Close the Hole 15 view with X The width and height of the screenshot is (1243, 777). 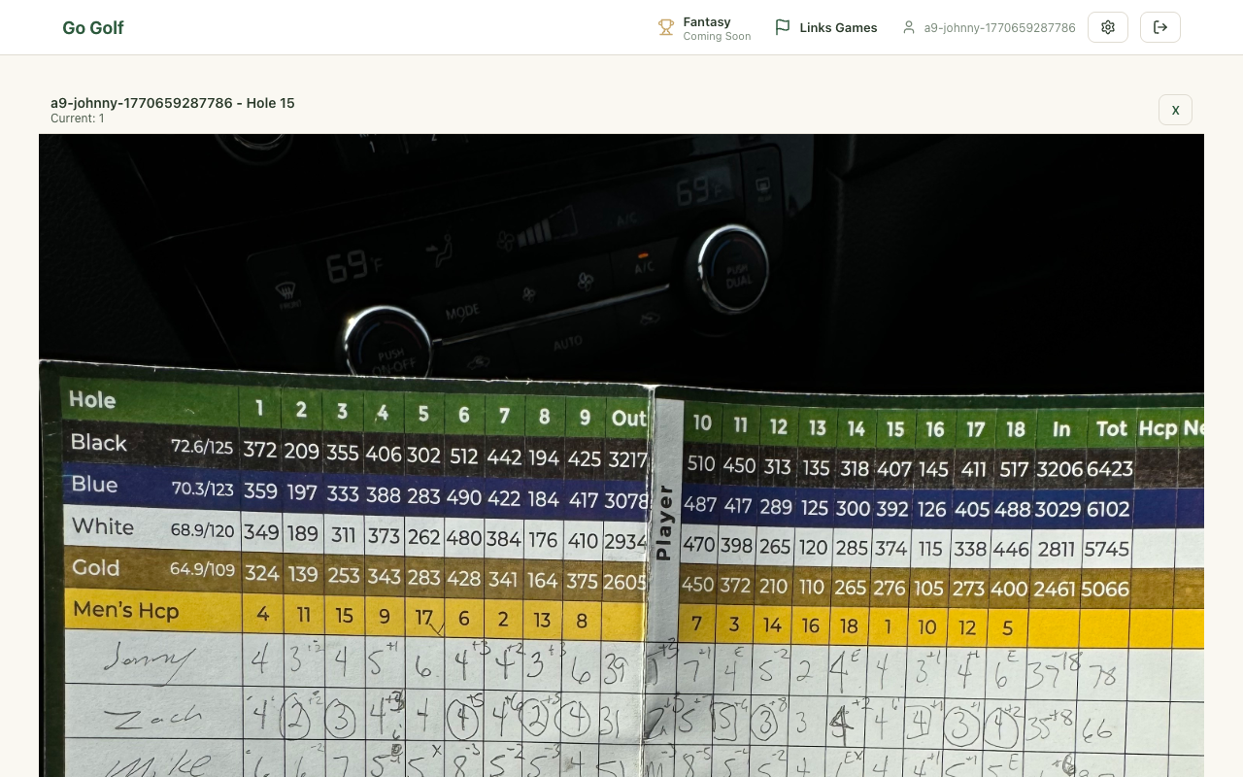click(x=1175, y=110)
